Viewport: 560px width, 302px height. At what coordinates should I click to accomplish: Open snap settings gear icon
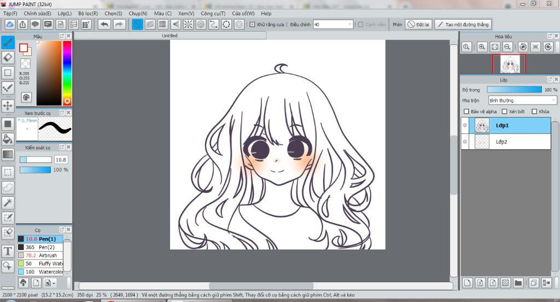tap(240, 24)
